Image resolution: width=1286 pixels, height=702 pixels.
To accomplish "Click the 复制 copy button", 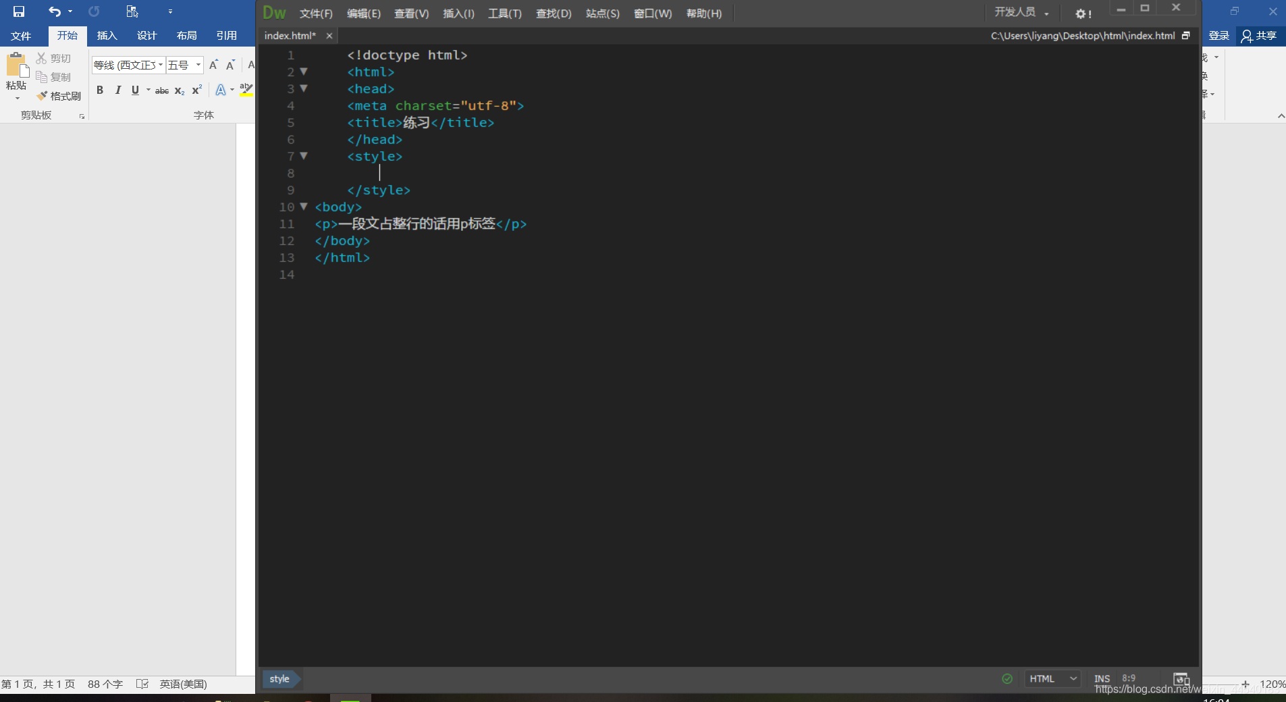I will [53, 77].
